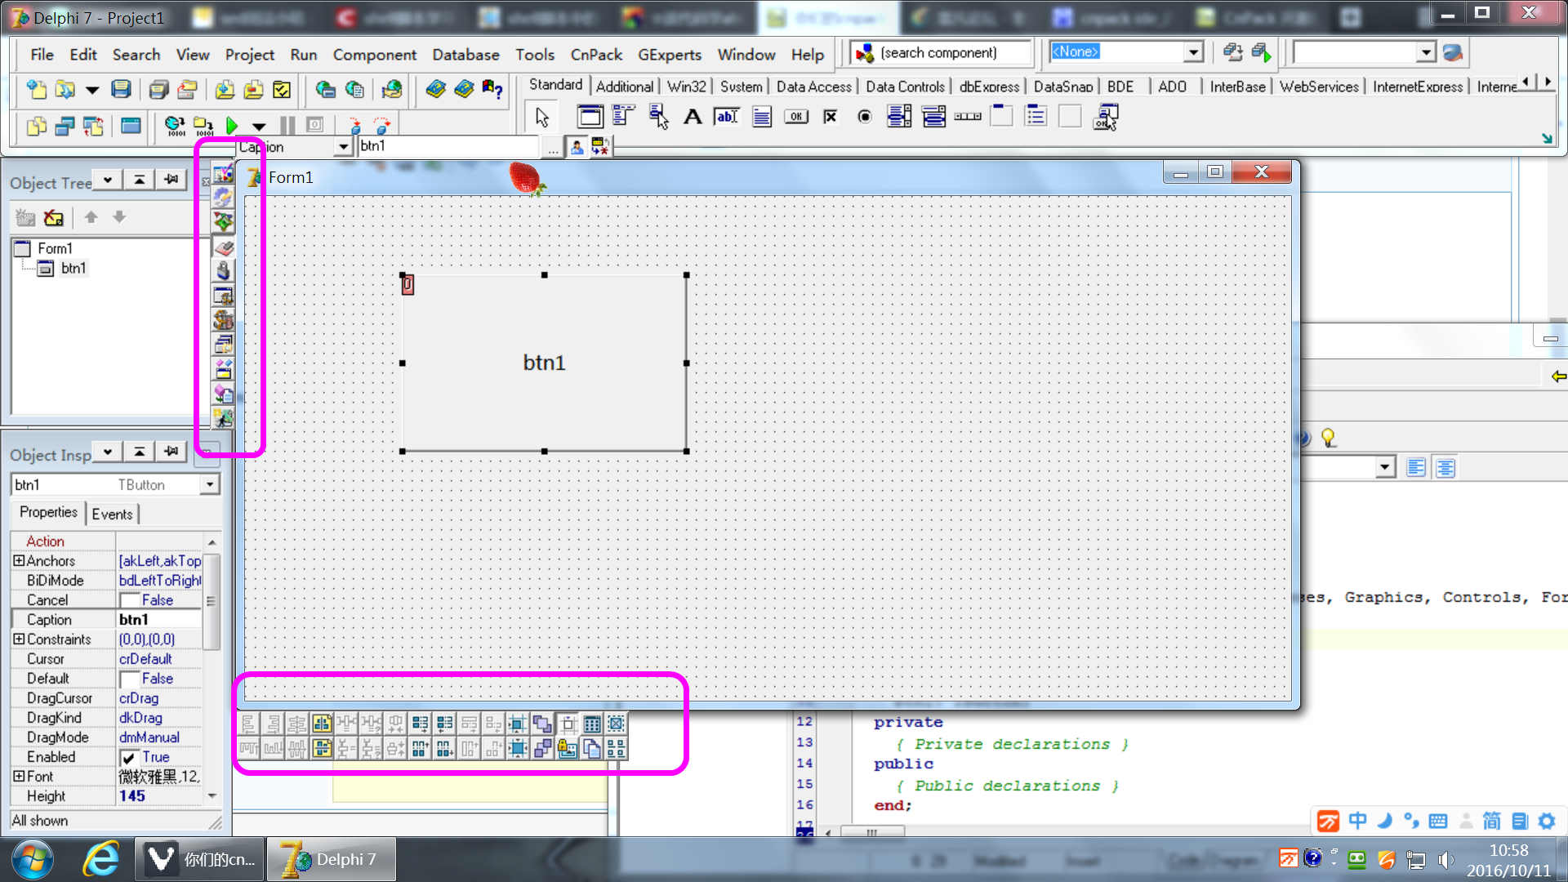Expand the Font property node
The image size is (1568, 882).
click(19, 777)
